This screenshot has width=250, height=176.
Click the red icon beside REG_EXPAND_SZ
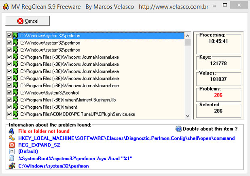pos(12,145)
